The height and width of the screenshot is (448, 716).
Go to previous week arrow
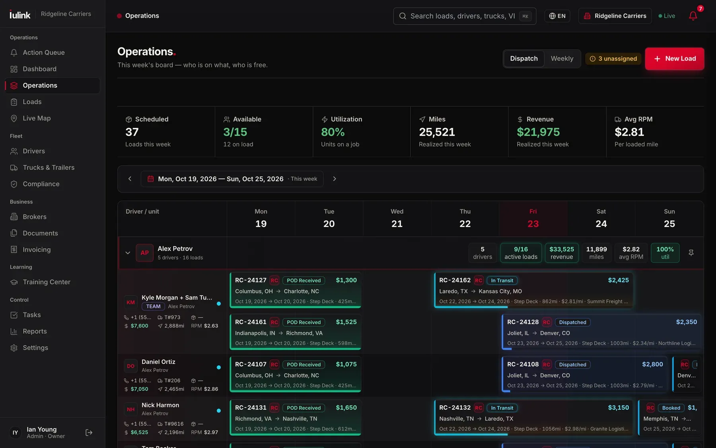[x=130, y=179]
